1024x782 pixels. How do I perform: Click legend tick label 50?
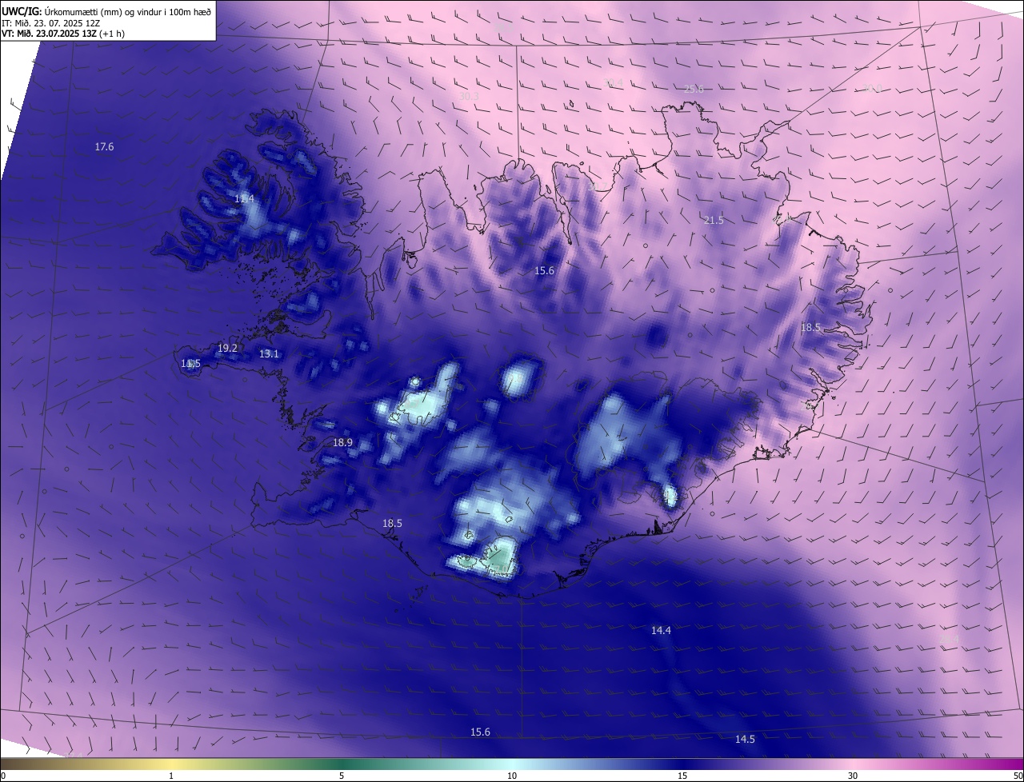click(1018, 776)
